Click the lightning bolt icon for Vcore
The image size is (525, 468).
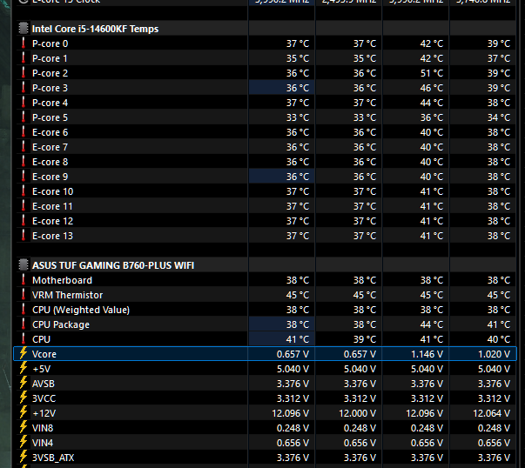point(24,353)
